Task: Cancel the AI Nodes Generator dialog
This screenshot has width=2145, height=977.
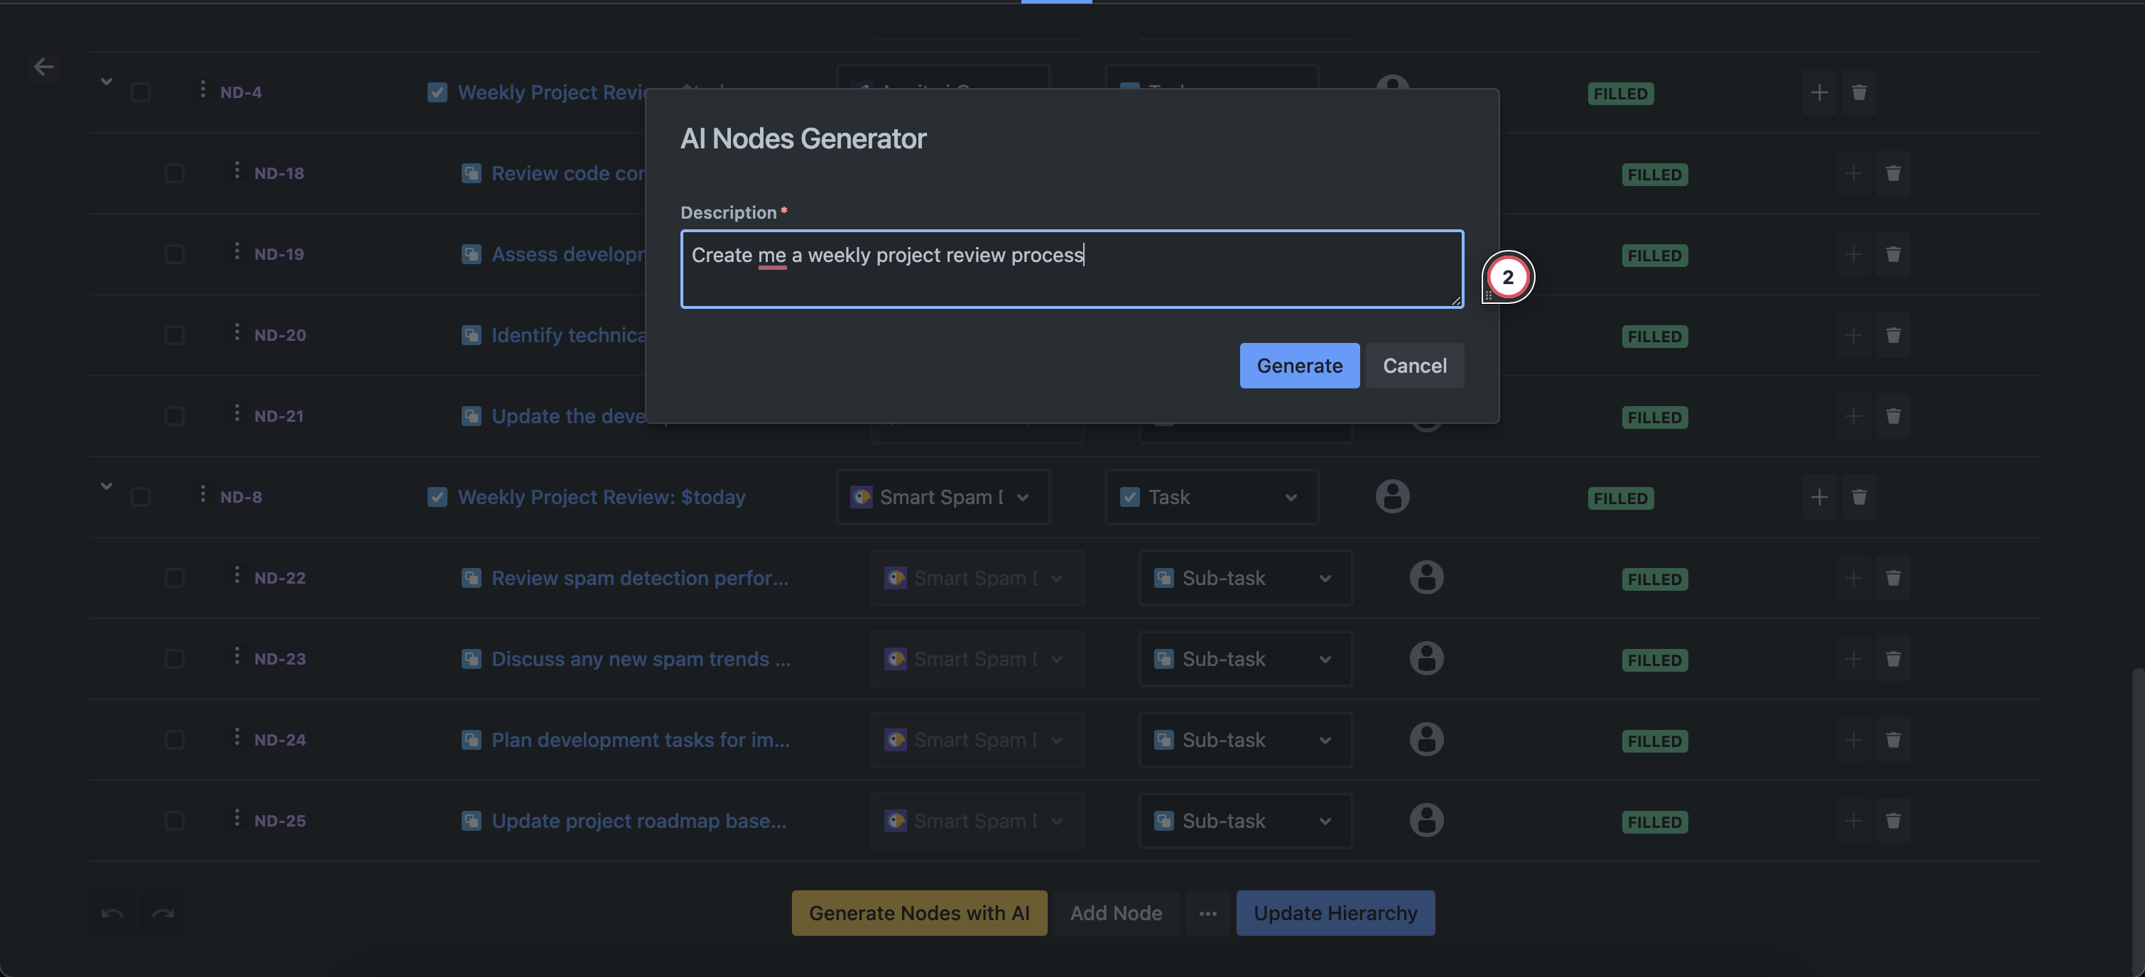Action: tap(1414, 366)
